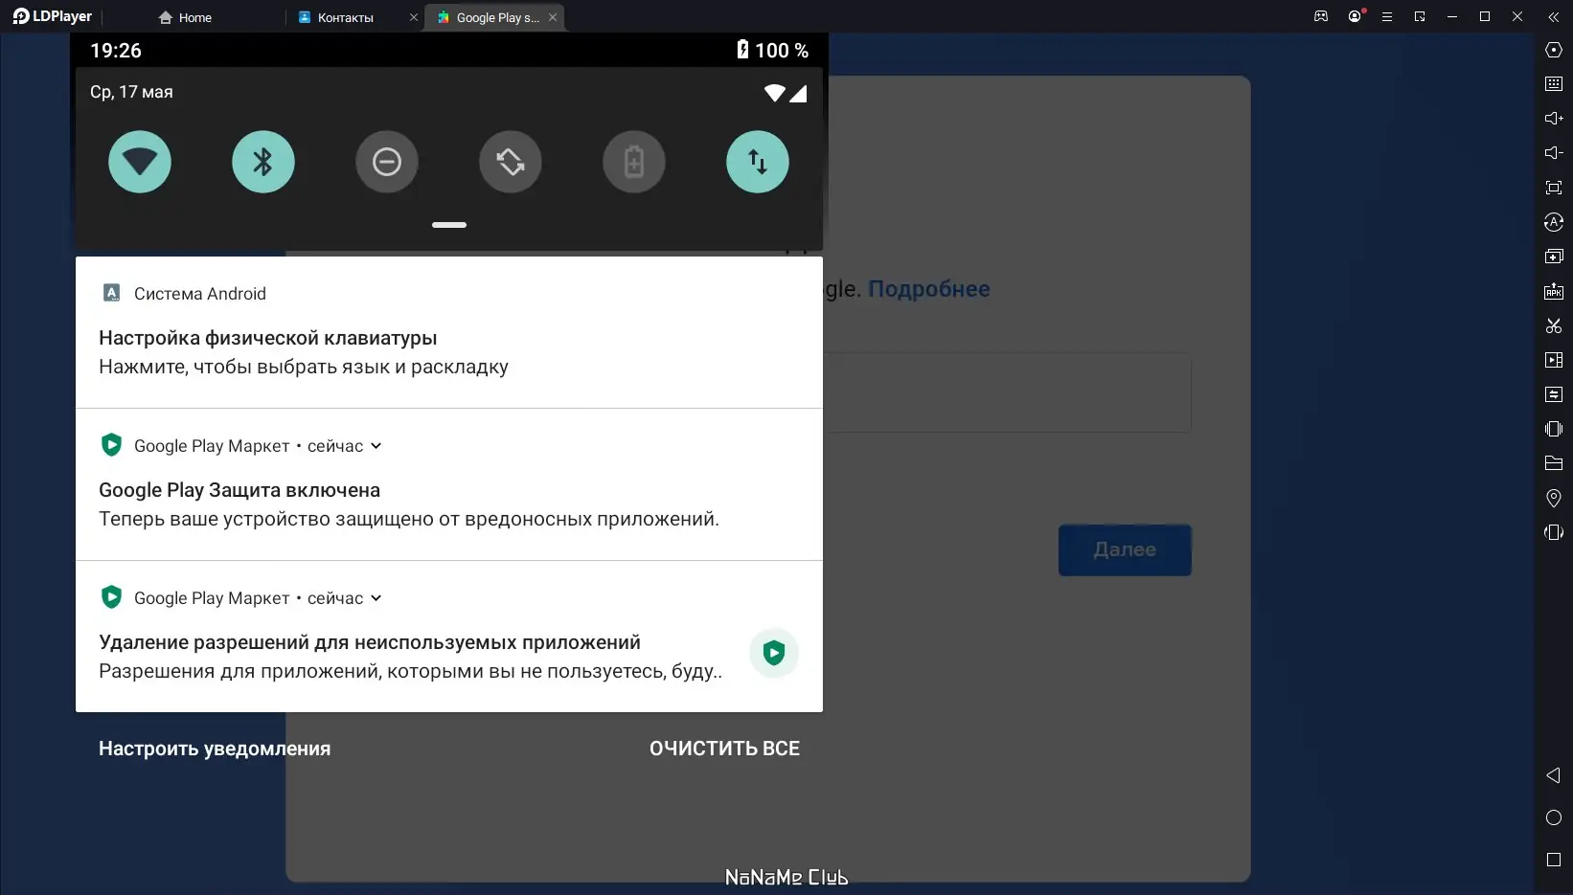
Task: Click the rotate screen icon
Action: [1554, 532]
